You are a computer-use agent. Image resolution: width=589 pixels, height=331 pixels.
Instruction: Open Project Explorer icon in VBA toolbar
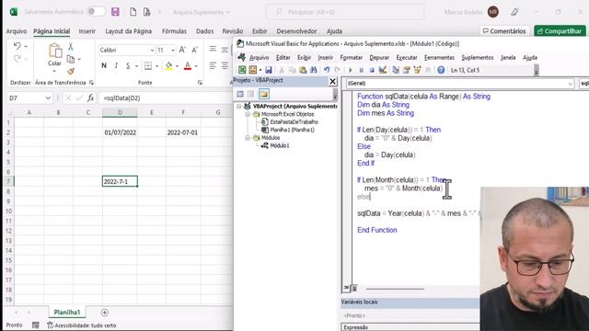[x=396, y=70]
